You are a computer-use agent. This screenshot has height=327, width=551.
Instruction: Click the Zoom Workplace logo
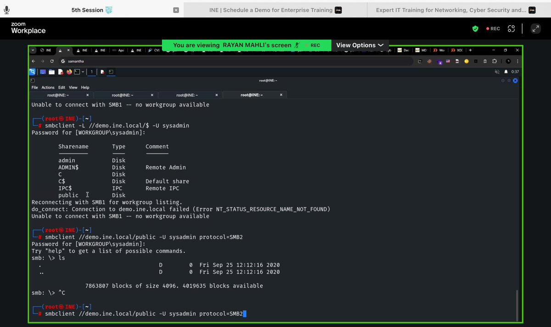click(28, 28)
